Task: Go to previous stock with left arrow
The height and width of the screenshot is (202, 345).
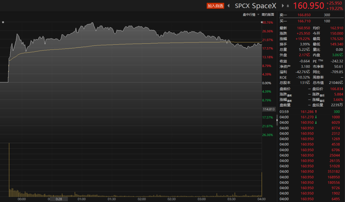Action: pyautogui.click(x=229, y=6)
